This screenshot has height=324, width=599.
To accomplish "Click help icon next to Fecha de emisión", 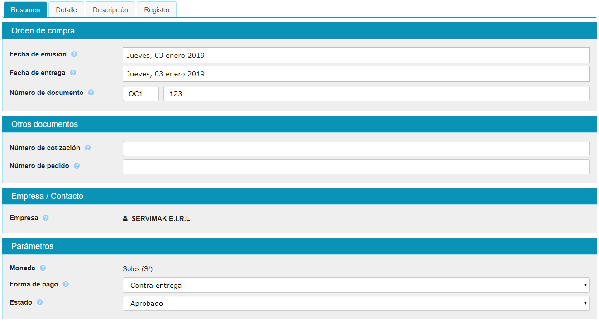I will 74,54.
